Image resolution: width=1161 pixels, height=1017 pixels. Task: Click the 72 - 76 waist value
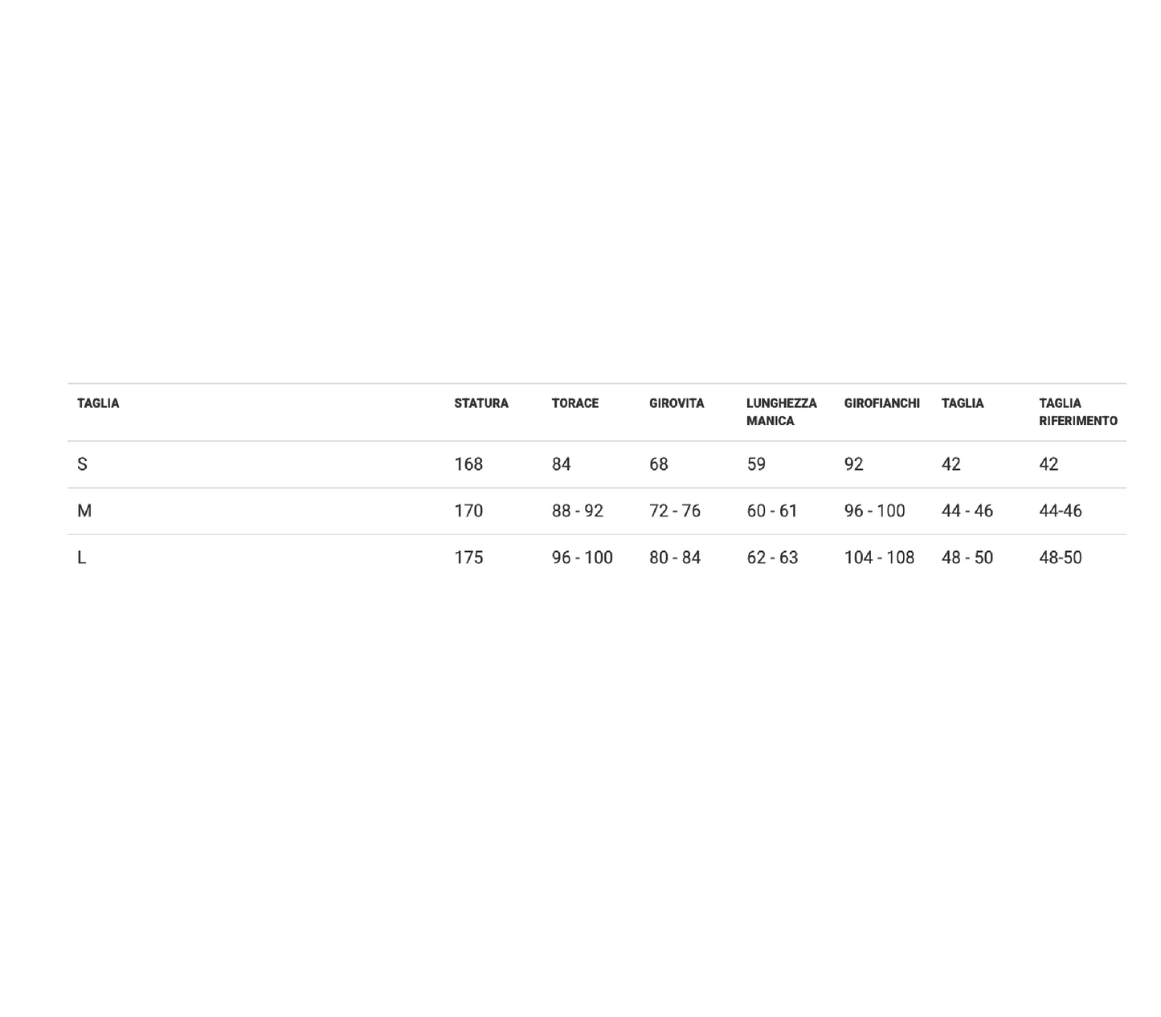coord(675,511)
